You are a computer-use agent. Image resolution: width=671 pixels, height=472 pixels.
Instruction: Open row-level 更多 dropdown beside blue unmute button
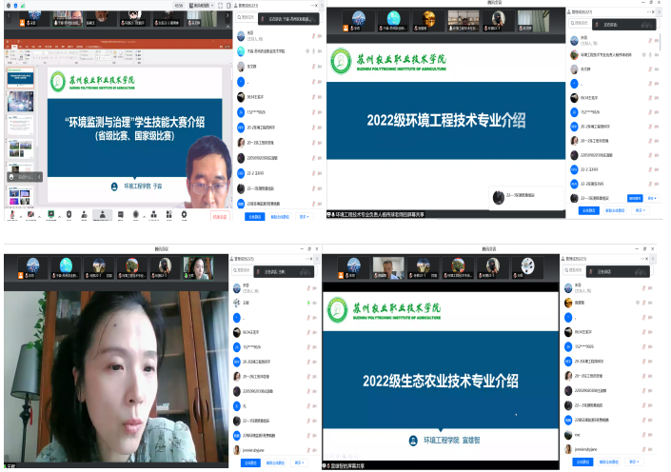click(652, 198)
